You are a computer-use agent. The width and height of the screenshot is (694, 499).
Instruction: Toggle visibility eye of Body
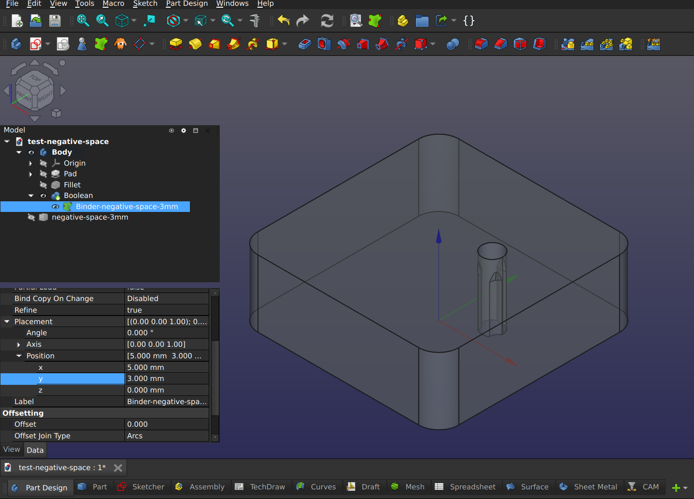(x=31, y=152)
